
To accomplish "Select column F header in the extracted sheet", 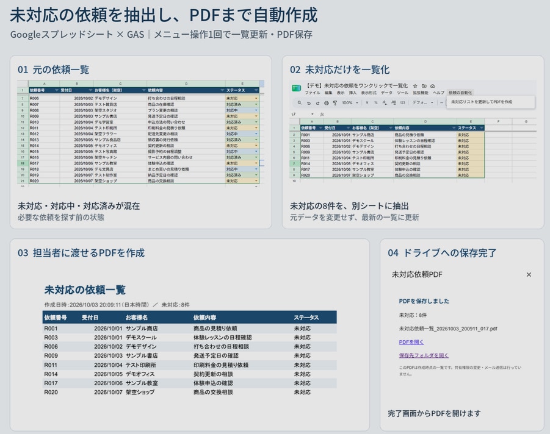I will (498, 121).
